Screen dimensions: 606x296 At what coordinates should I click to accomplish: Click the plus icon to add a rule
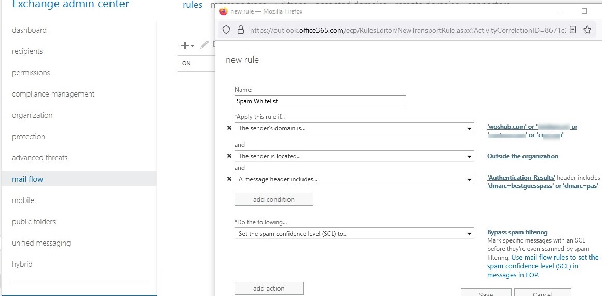[185, 46]
